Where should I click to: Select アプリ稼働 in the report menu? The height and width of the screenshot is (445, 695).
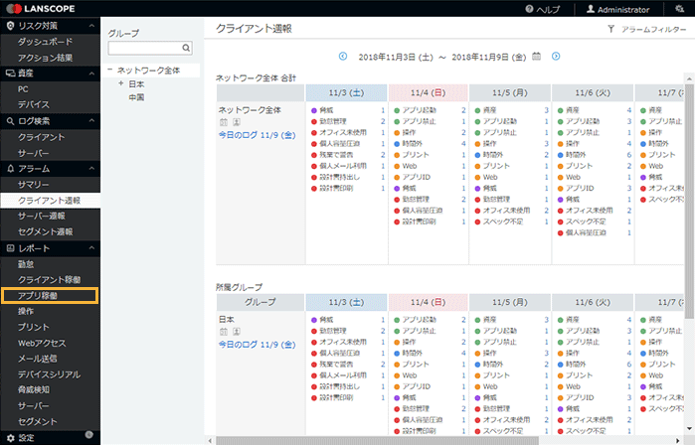38,295
